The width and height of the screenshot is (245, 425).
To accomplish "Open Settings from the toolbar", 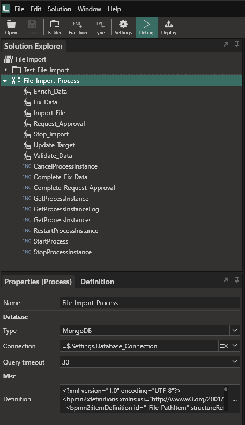I will (123, 28).
